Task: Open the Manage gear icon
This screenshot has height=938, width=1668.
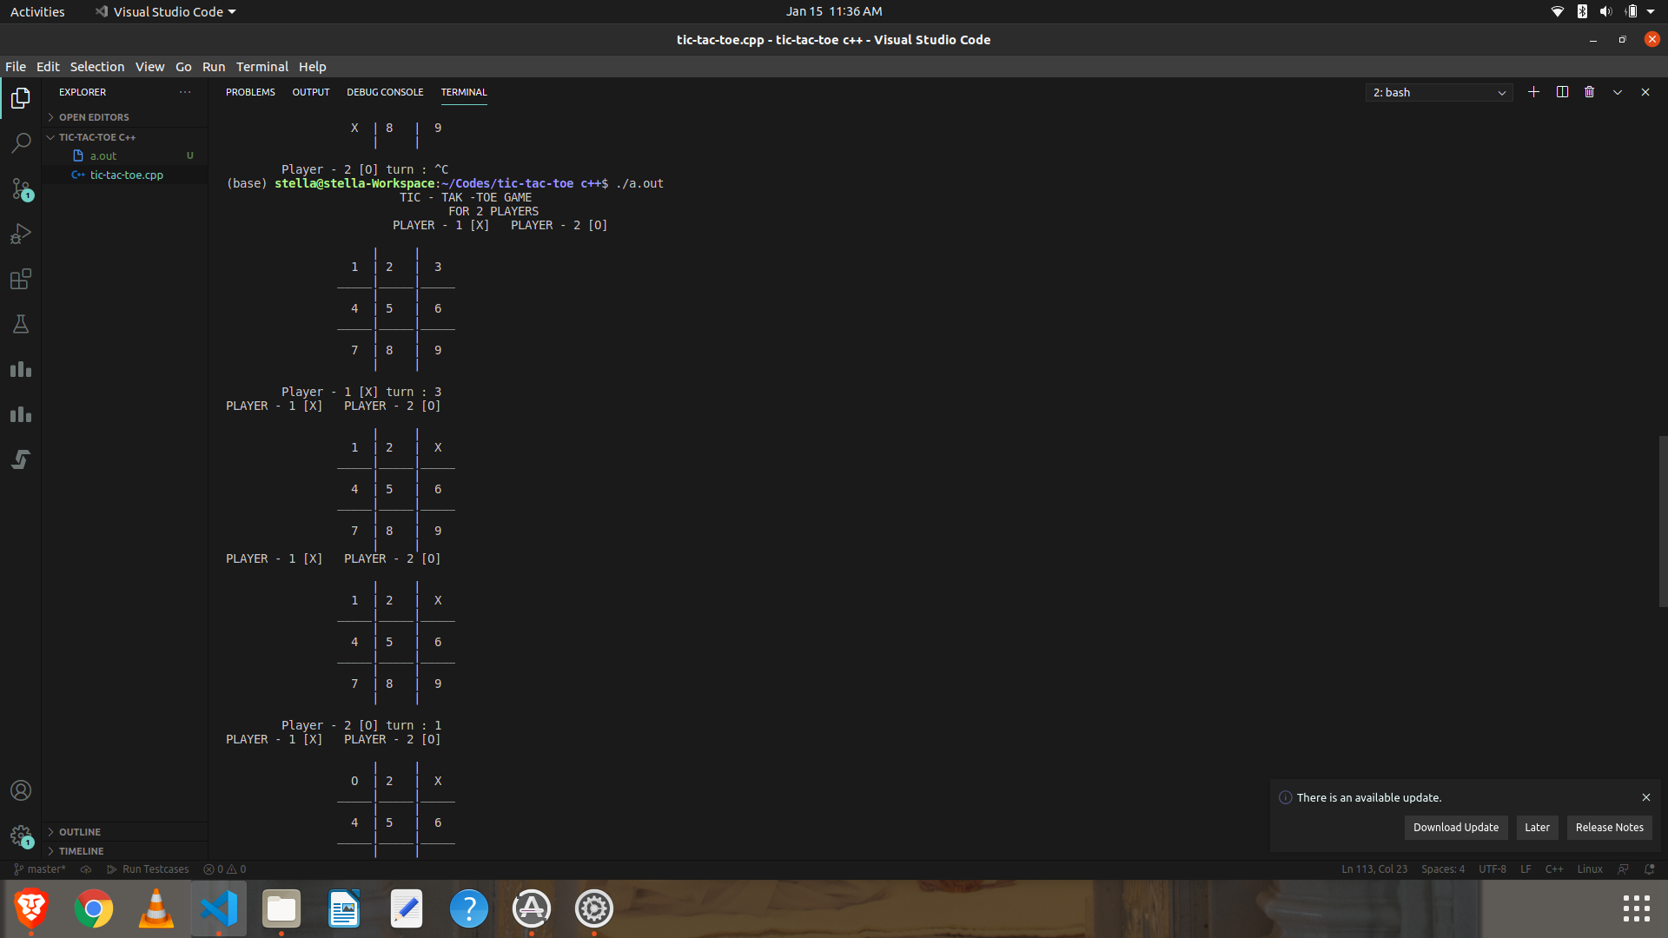Action: click(x=21, y=836)
